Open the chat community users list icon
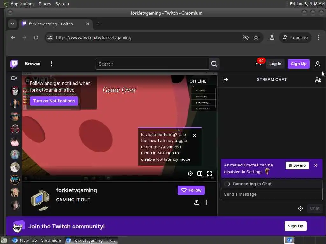The height and width of the screenshot is (244, 326). point(318,80)
